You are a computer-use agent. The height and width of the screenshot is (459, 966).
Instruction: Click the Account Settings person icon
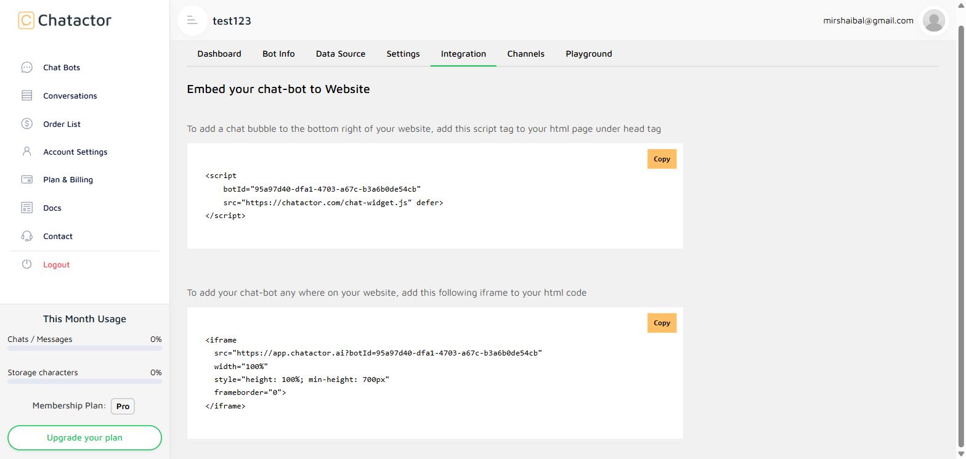click(x=26, y=152)
